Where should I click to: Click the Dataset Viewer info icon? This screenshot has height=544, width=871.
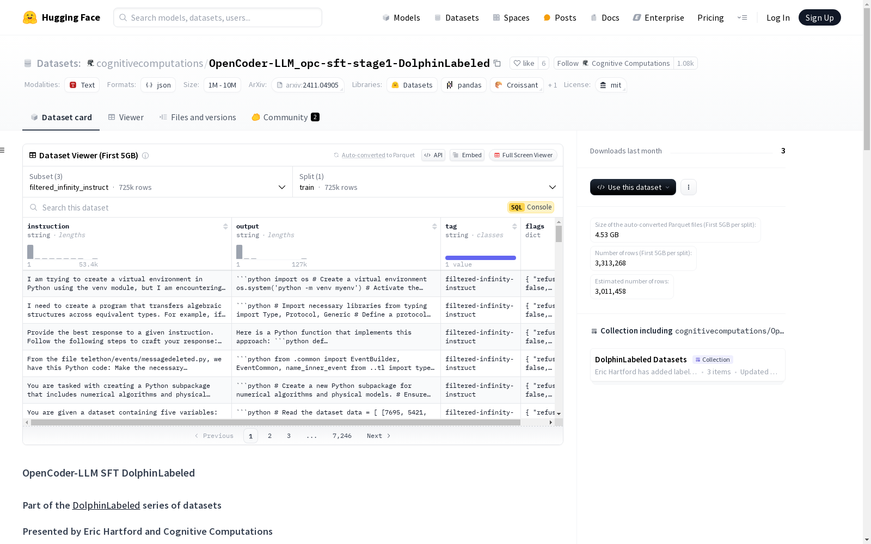coord(145,156)
